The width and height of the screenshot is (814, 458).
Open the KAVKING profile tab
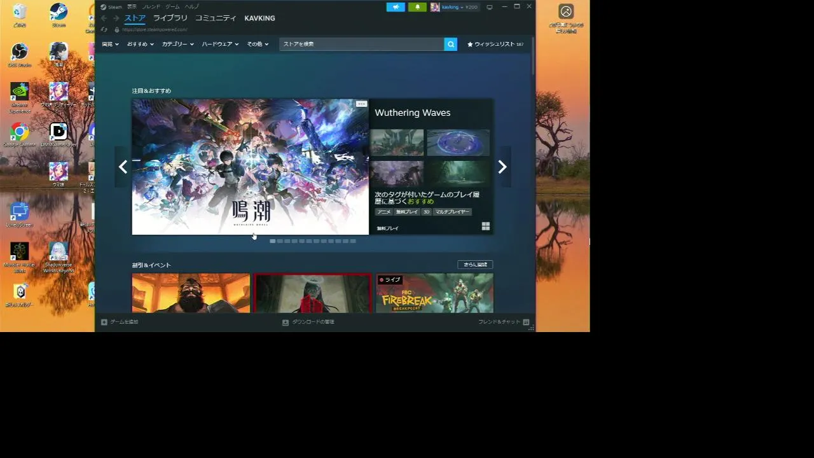pyautogui.click(x=259, y=18)
